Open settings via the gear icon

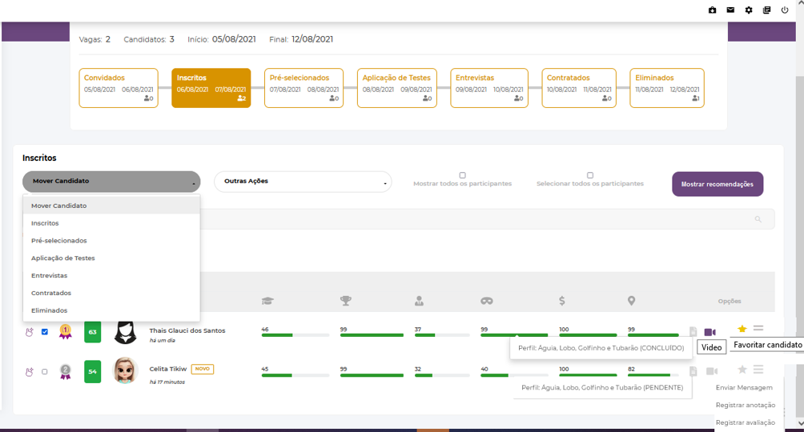point(749,10)
